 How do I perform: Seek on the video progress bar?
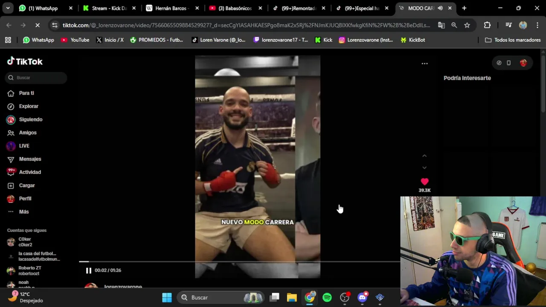point(239,261)
